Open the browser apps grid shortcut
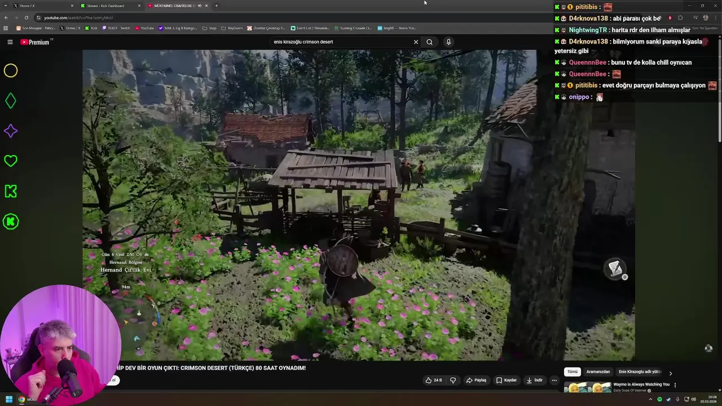 click(6, 28)
